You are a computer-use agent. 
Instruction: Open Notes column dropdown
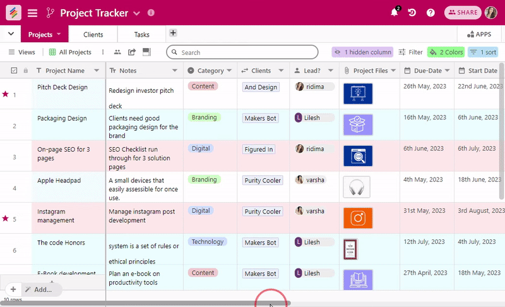tap(175, 71)
